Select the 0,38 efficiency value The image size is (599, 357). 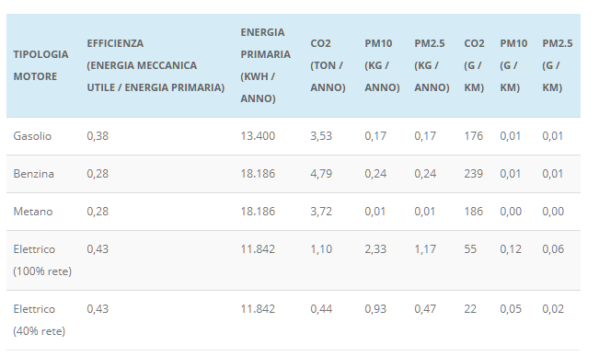click(98, 136)
